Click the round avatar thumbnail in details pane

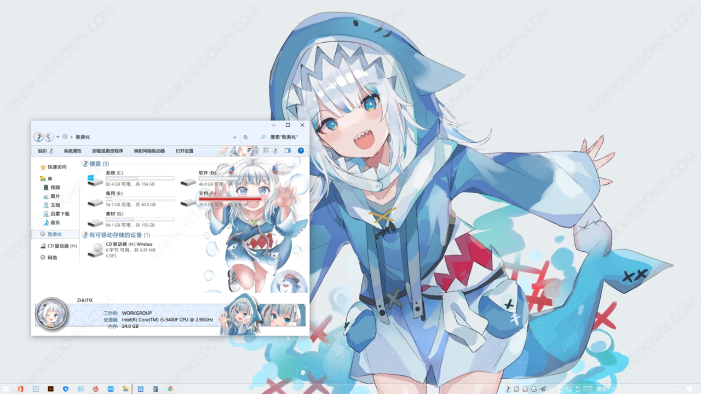point(51,315)
